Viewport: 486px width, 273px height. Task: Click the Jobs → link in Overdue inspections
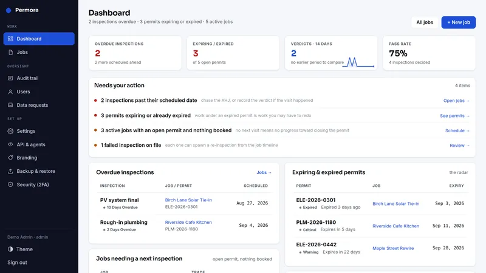pyautogui.click(x=264, y=172)
